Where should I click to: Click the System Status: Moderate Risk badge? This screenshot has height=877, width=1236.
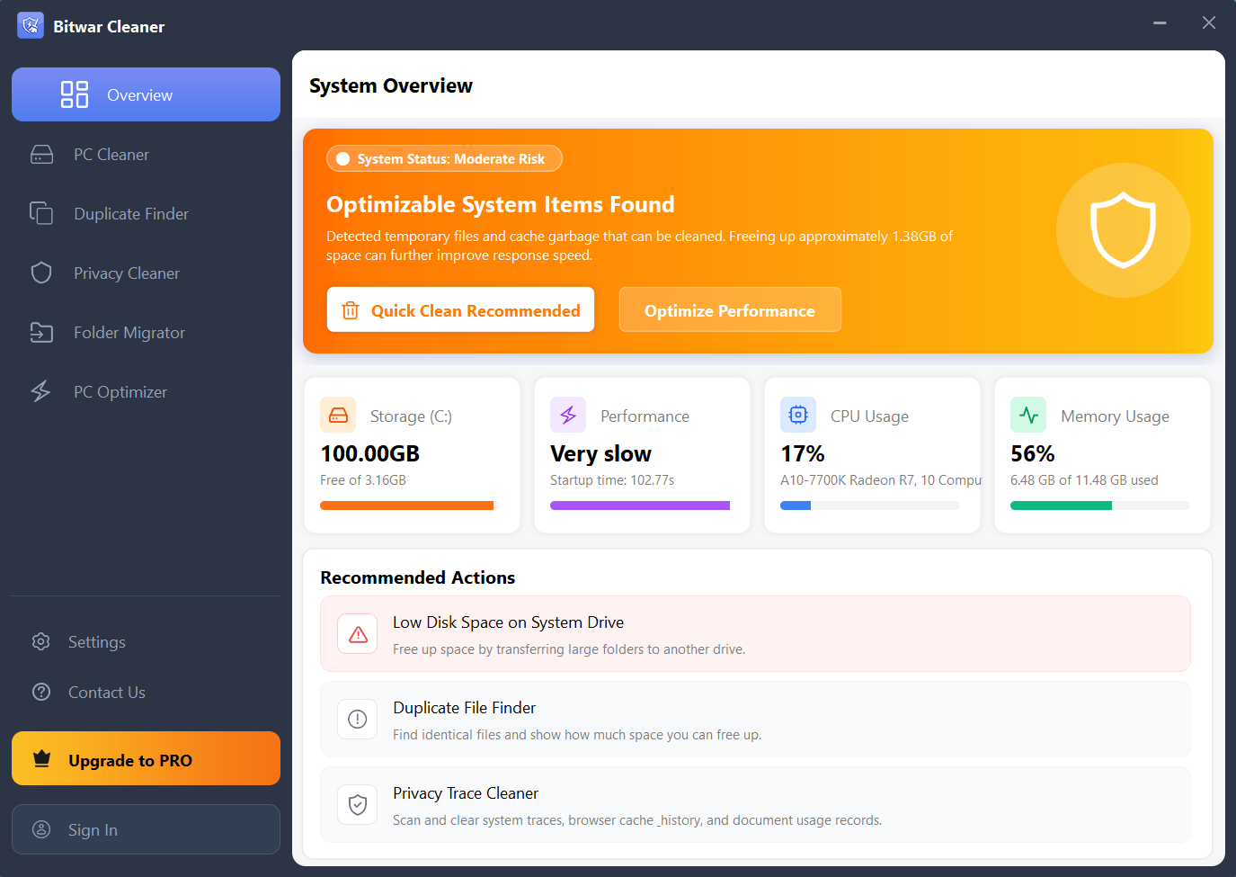[444, 158]
